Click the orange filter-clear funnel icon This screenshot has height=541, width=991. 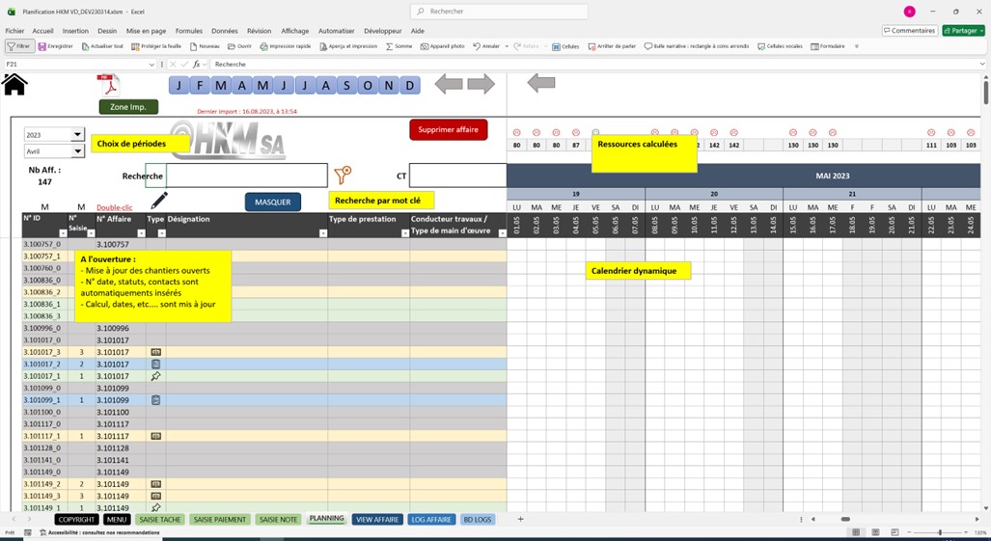click(x=343, y=175)
